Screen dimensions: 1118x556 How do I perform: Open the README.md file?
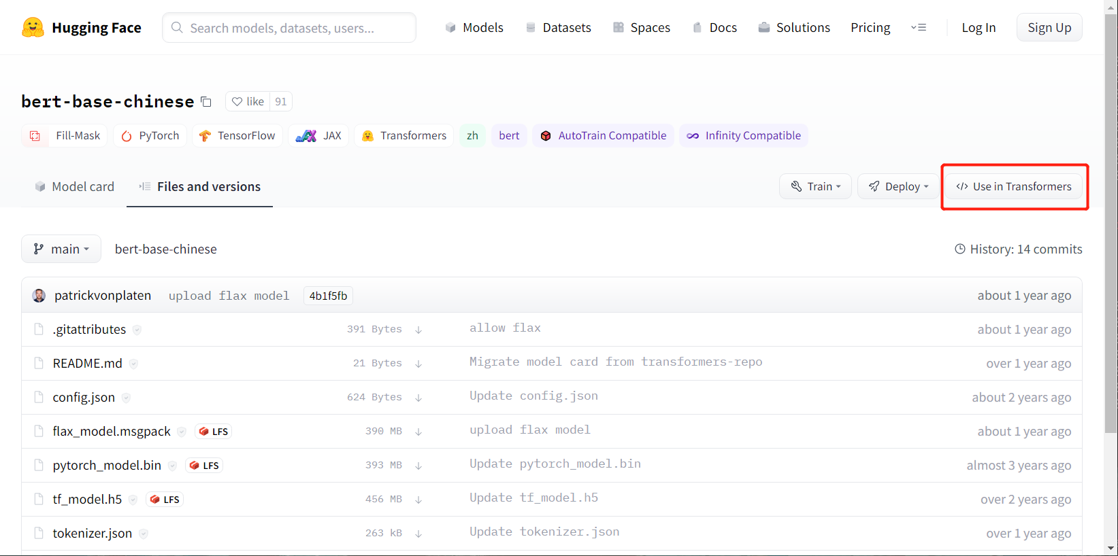88,364
